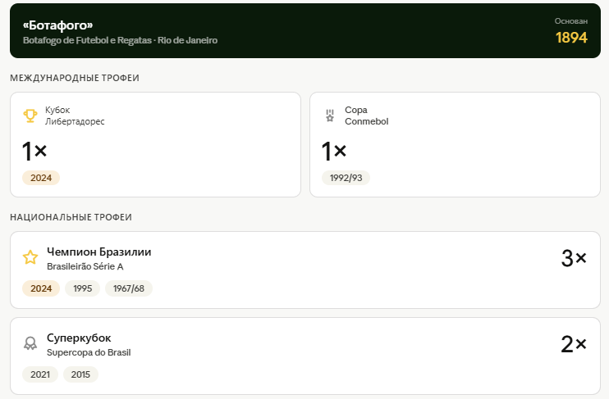The image size is (609, 399).
Task: Click the Brasileirão Série A subtitle
Action: 85,267
